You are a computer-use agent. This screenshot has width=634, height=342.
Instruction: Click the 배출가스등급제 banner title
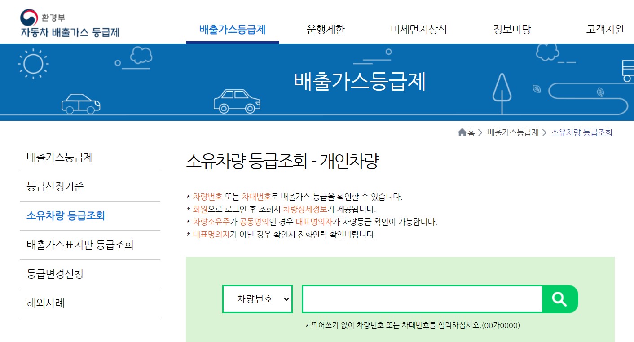(x=360, y=82)
